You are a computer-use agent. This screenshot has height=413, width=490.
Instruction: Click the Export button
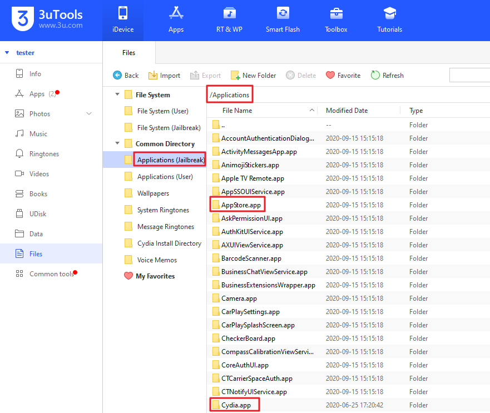pyautogui.click(x=205, y=75)
